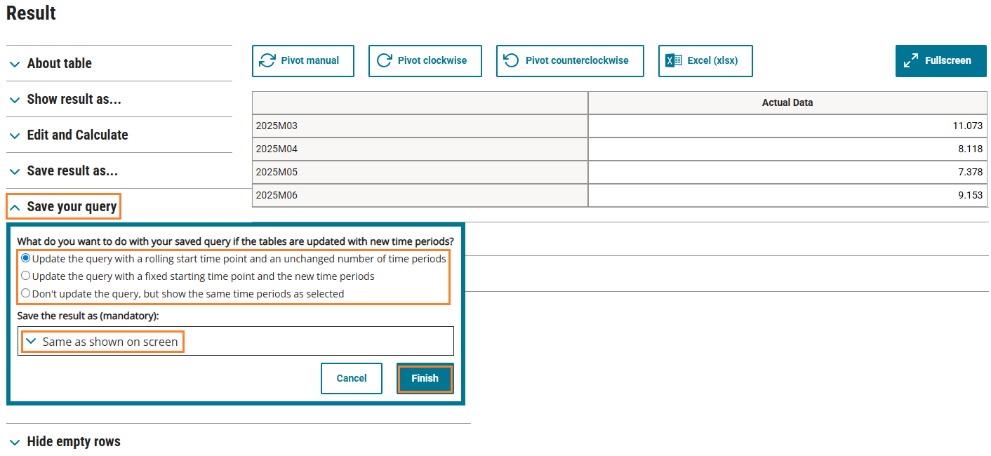The height and width of the screenshot is (456, 991).
Task: Expand the Edit and Calculate section
Action: 77,135
